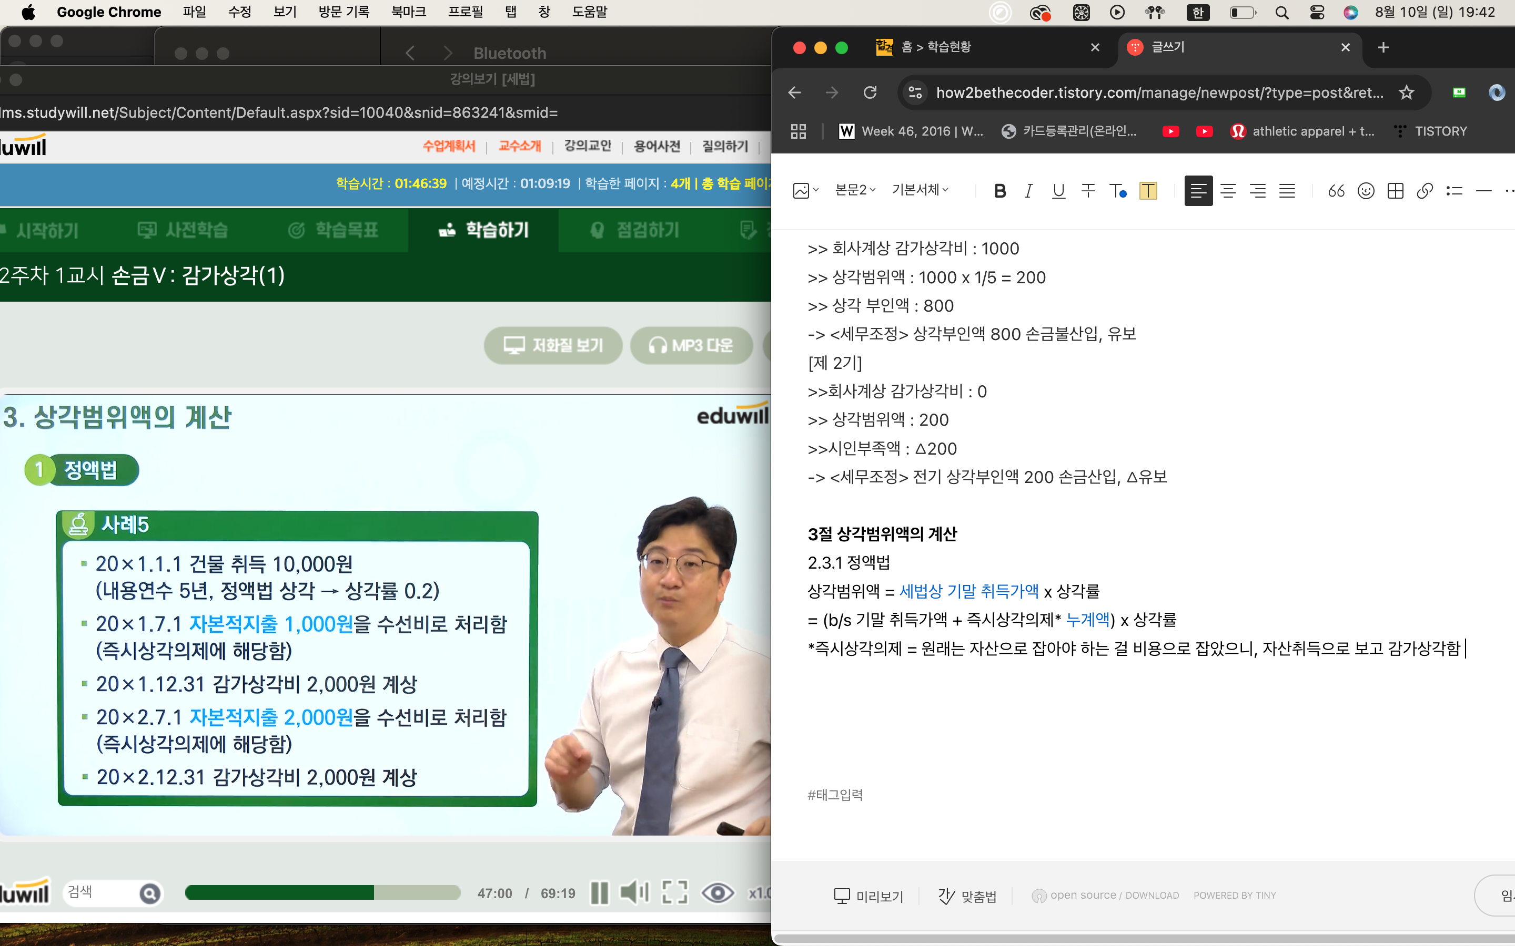
Task: Toggle bold formatting in editor
Action: 1000,191
